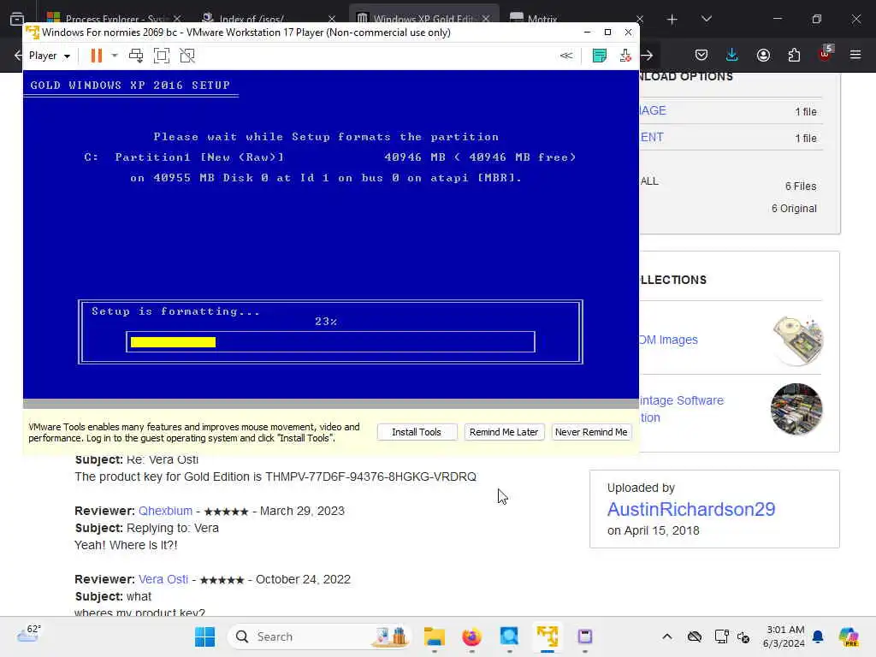Screen dimensions: 876x657
Task: Open the display/network tray icon
Action: (721, 636)
